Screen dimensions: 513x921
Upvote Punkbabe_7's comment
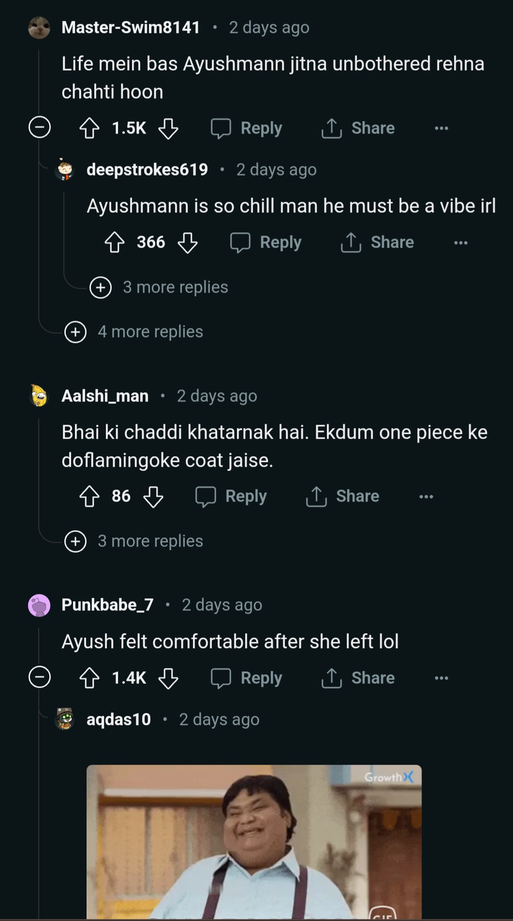tap(89, 678)
